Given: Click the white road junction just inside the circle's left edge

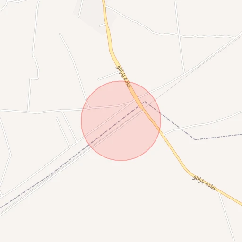Looking at the screenshot, I should (89, 108).
